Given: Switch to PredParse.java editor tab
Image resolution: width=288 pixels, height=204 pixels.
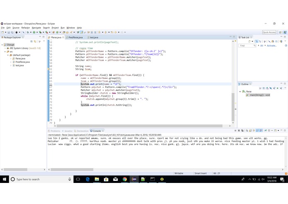Looking at the screenshot, I should [x=75, y=37].
